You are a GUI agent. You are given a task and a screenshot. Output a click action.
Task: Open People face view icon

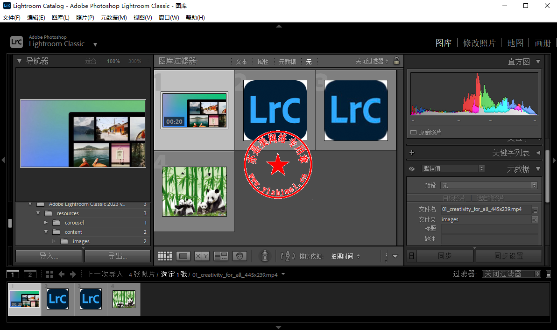240,256
